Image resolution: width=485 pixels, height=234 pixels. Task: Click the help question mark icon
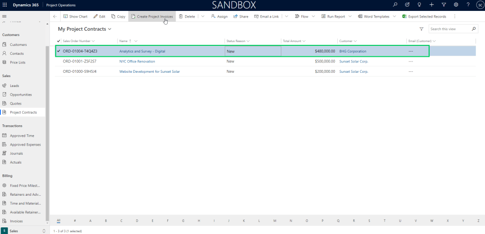click(x=468, y=5)
